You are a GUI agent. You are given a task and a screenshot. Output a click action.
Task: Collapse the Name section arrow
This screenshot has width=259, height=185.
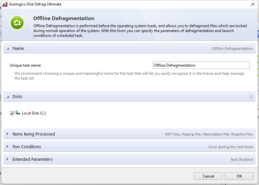tap(7, 49)
